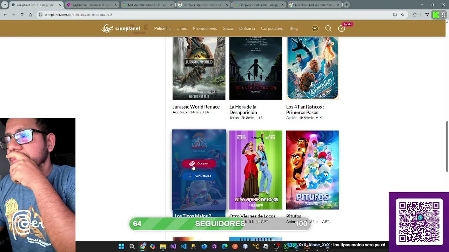Click Ver Detalles on Los Tipos Malos 2
The image size is (449, 252).
199,176
